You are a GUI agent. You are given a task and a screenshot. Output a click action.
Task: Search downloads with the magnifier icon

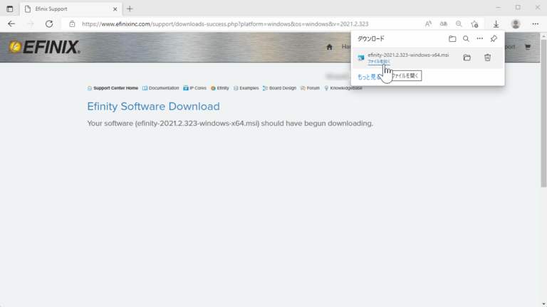click(466, 39)
